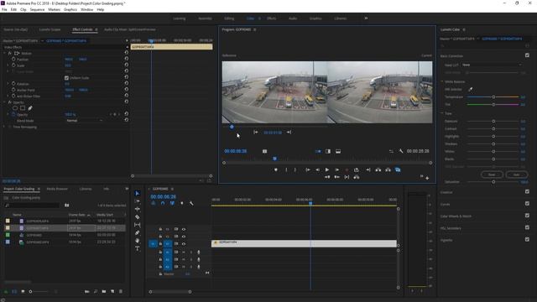Viewport: 537px width, 302px height.
Task: Switch to the Media Browser tab
Action: click(x=57, y=189)
